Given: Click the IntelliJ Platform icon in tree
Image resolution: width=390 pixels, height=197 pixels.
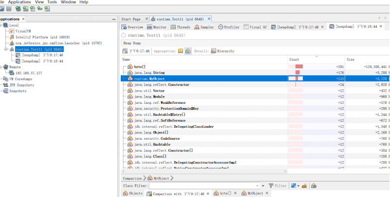Looking at the screenshot, I should coord(12,37).
